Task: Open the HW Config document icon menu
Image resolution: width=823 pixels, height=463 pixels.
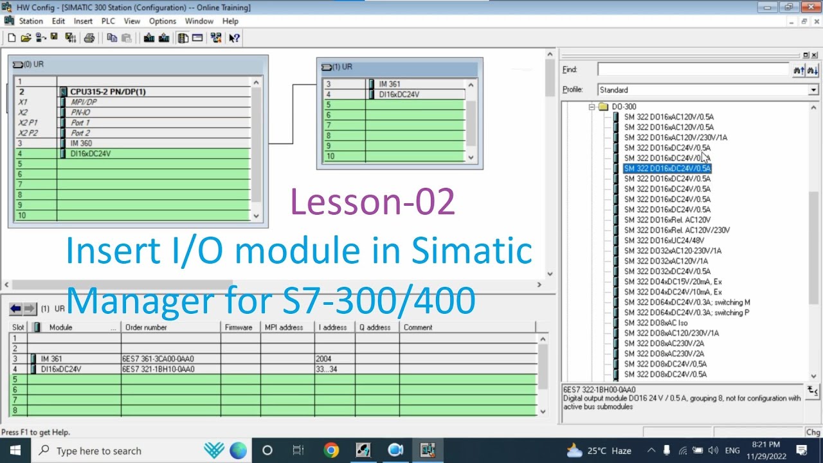Action: (8, 21)
